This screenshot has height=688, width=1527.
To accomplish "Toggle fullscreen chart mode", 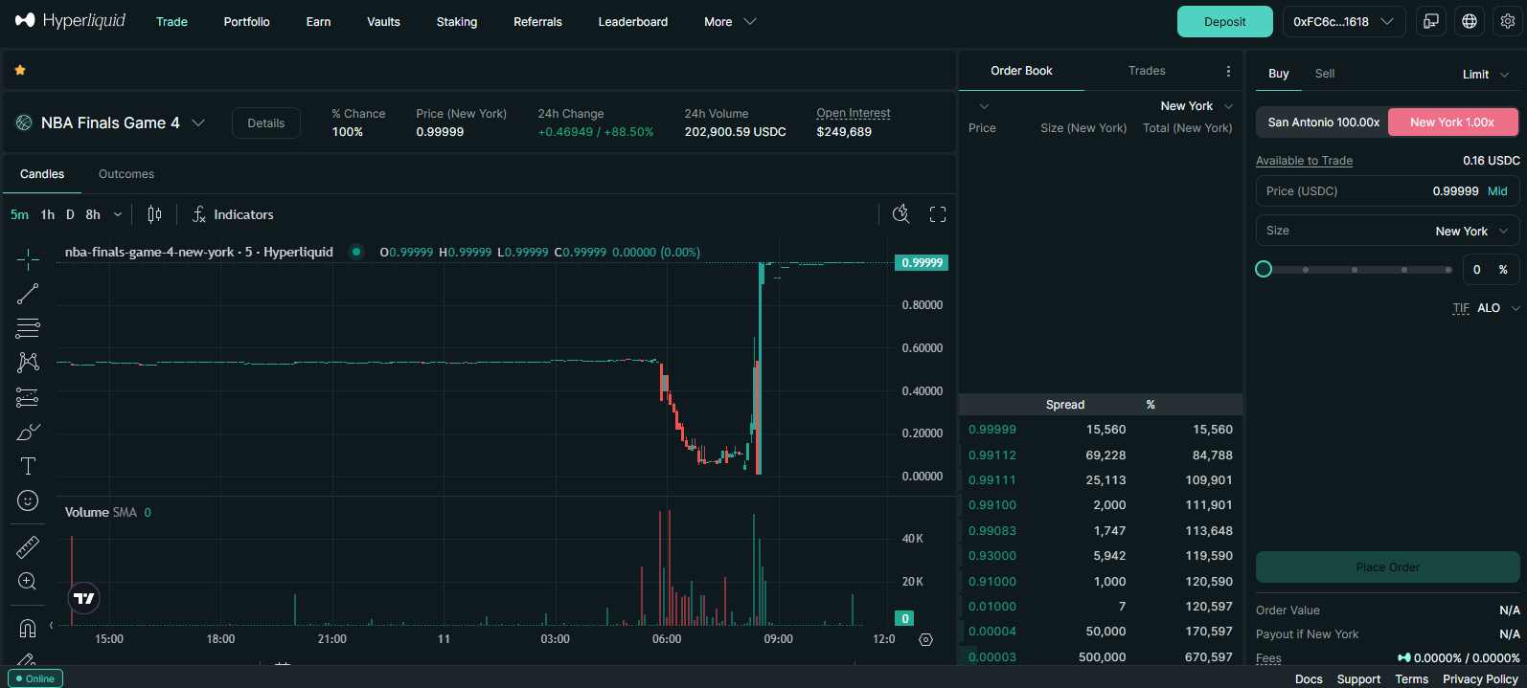I will point(938,214).
